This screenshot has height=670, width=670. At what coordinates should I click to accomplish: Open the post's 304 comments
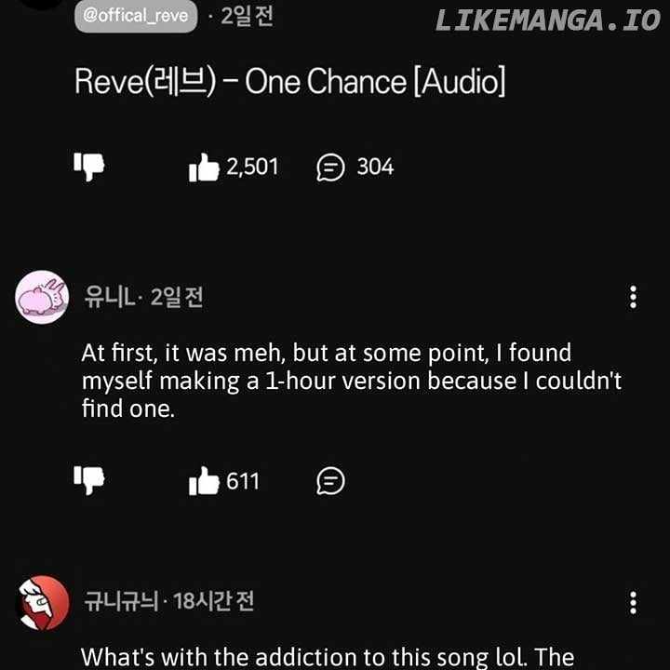331,167
